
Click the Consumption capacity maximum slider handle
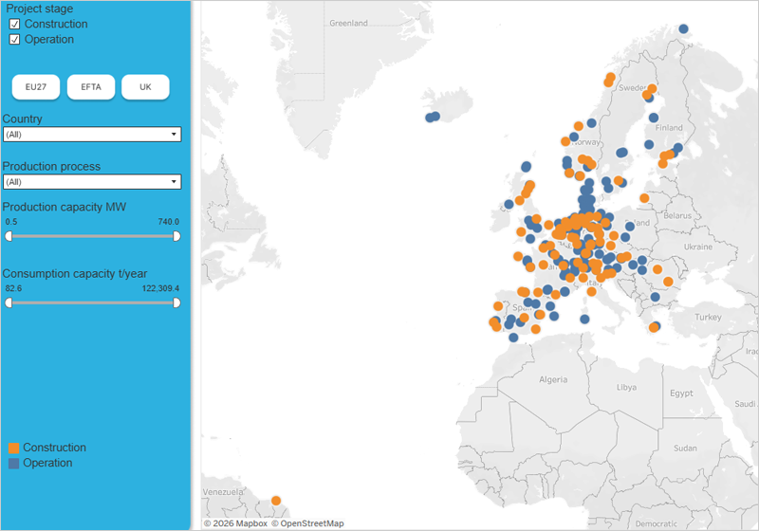[176, 302]
